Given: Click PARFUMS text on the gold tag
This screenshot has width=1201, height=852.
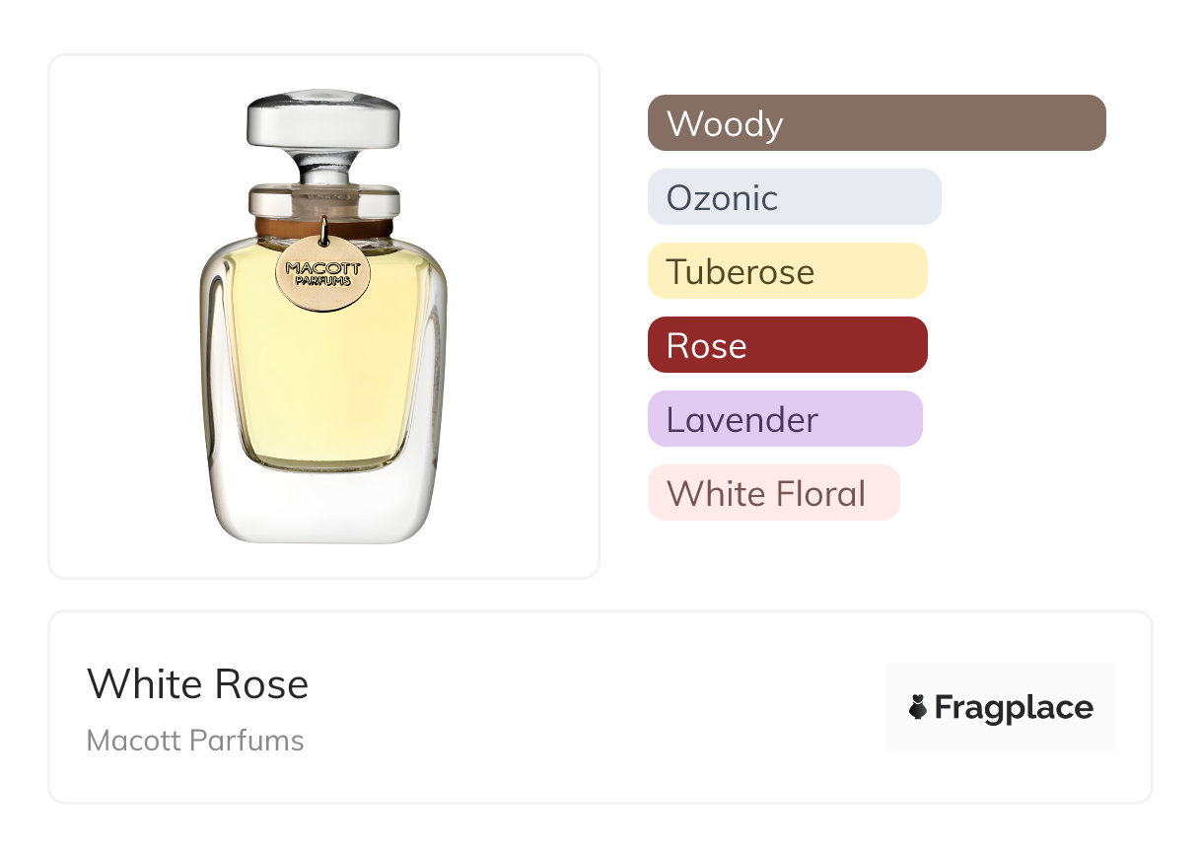Looking at the screenshot, I should (322, 281).
